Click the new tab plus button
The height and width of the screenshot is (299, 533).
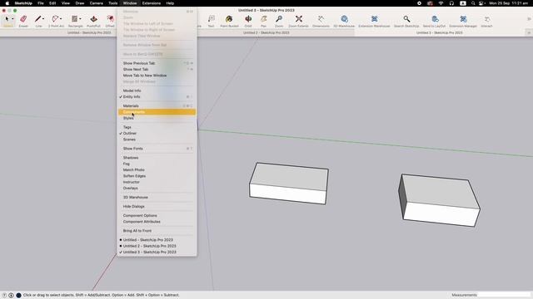pos(529,32)
